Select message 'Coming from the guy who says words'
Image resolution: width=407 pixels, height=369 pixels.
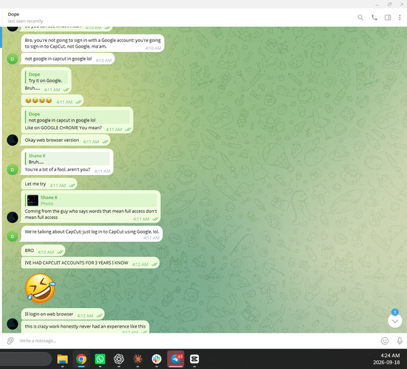[91, 207]
